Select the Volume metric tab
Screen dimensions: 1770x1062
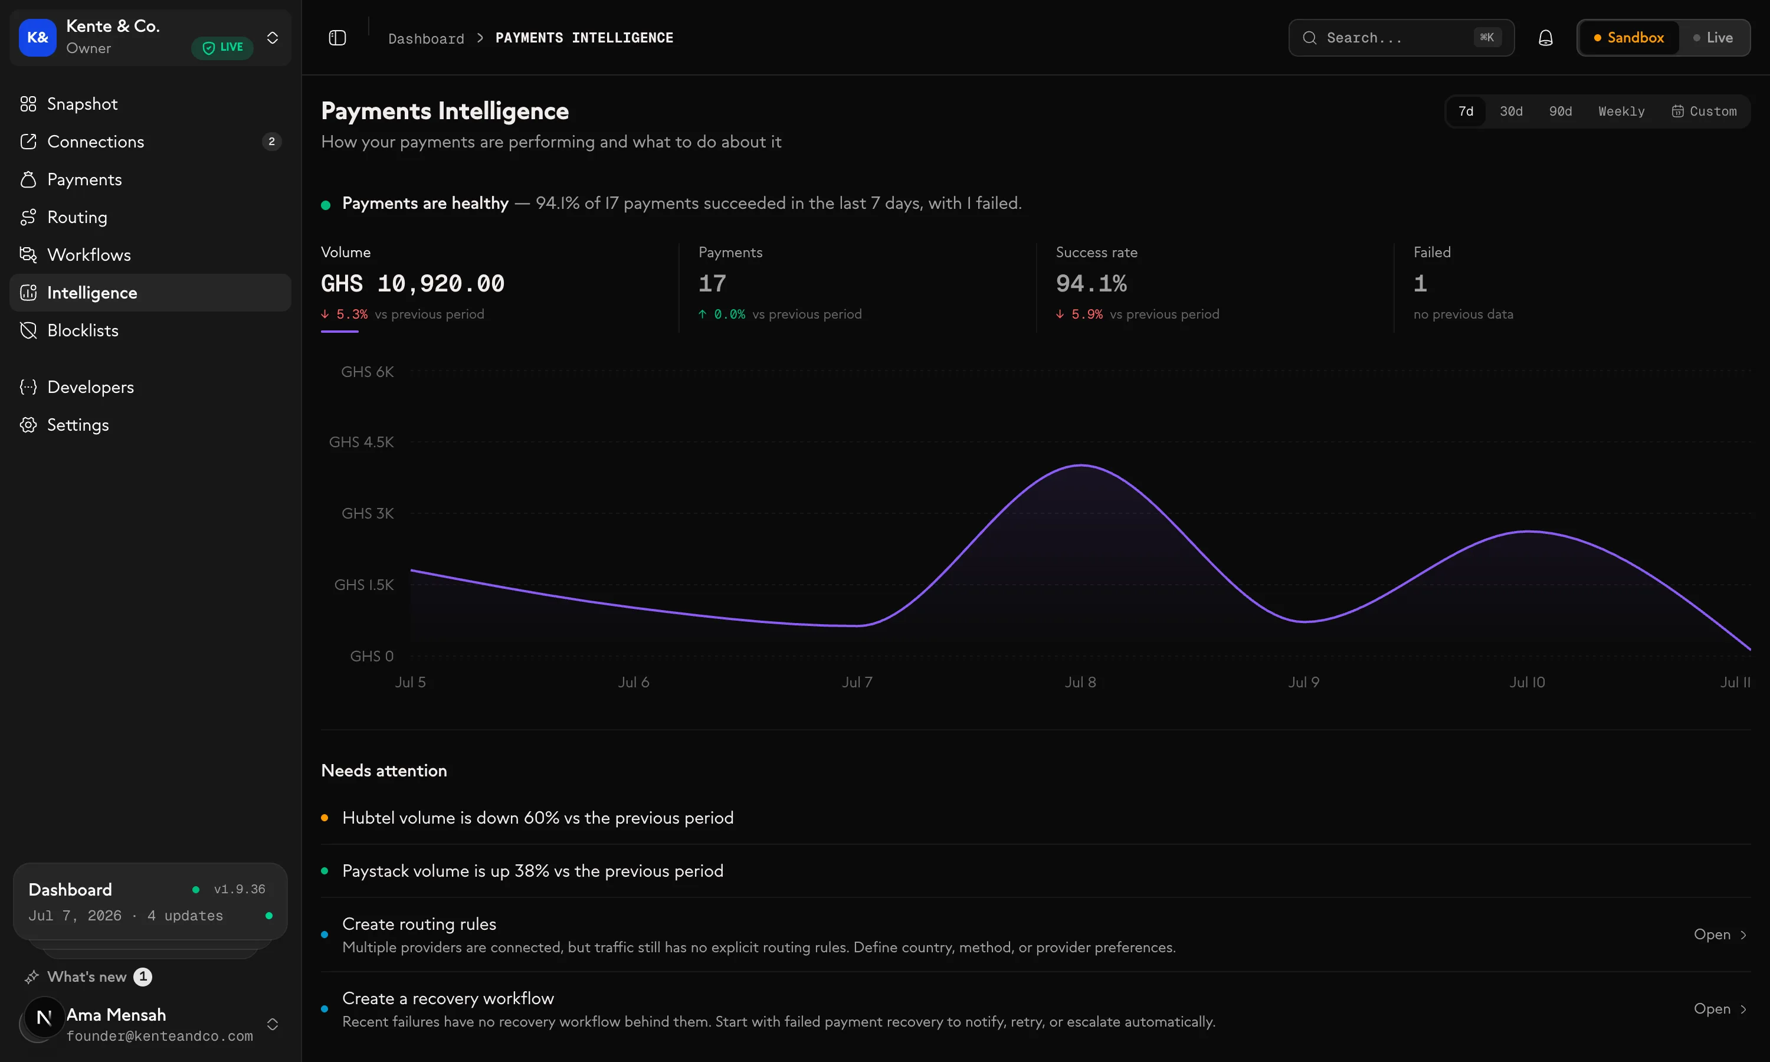tap(499, 287)
